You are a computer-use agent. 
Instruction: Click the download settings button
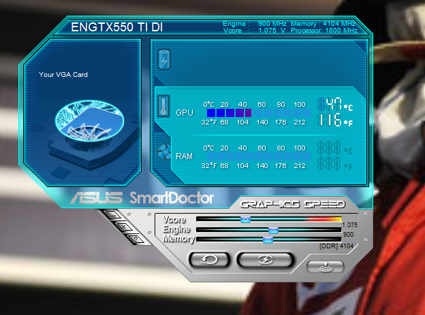[x=326, y=267]
